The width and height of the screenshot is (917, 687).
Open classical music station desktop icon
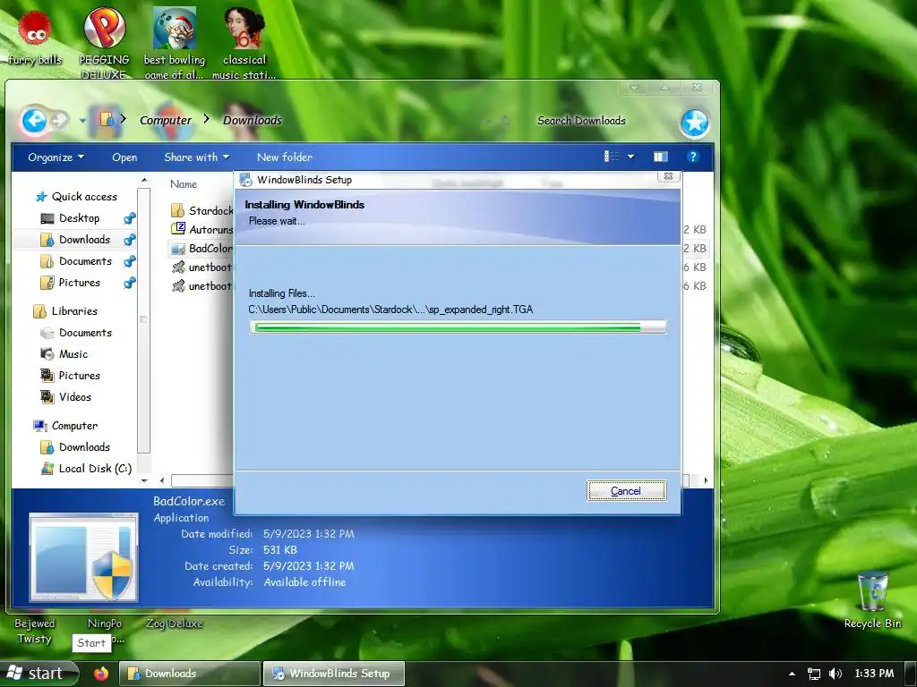pos(244,44)
